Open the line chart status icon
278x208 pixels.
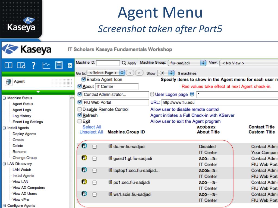(46, 66)
